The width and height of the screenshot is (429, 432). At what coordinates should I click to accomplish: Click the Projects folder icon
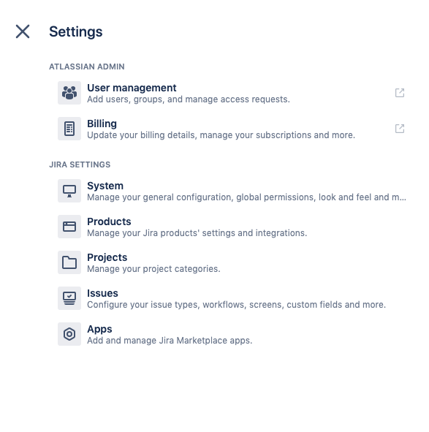[x=69, y=262]
